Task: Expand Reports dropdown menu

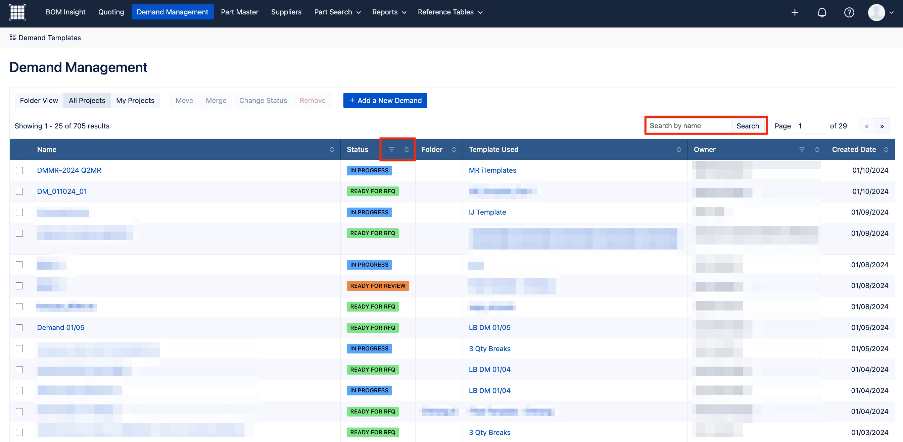Action: point(389,12)
